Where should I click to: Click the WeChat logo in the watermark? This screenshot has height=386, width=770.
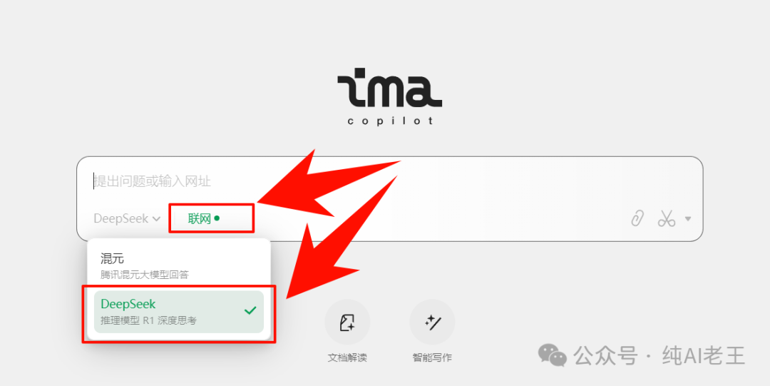tap(552, 355)
